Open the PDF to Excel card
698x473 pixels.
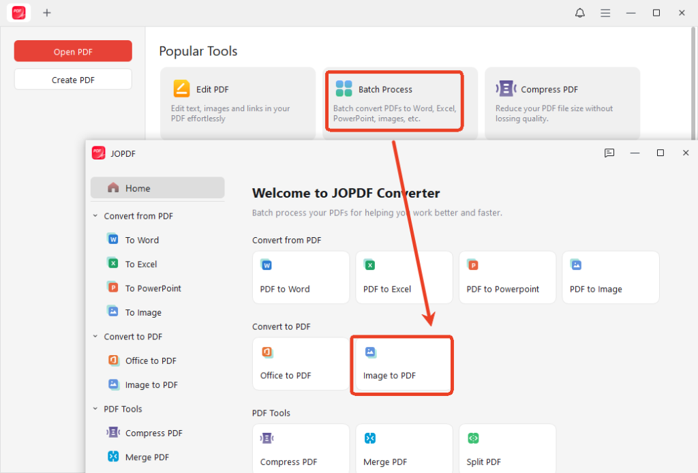click(404, 277)
